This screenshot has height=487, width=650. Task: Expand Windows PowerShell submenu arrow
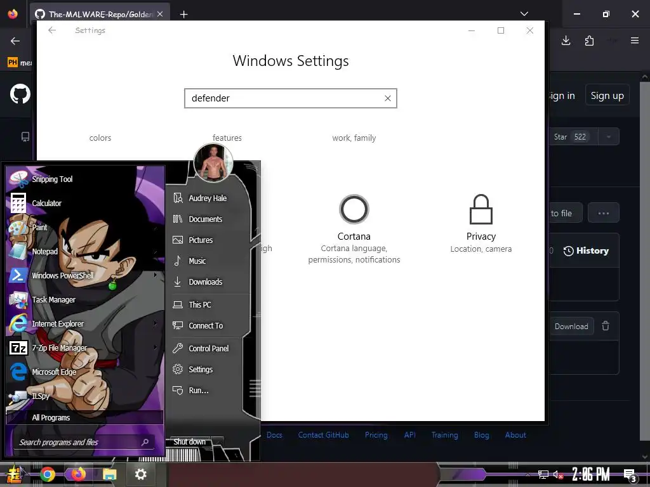pos(156,275)
